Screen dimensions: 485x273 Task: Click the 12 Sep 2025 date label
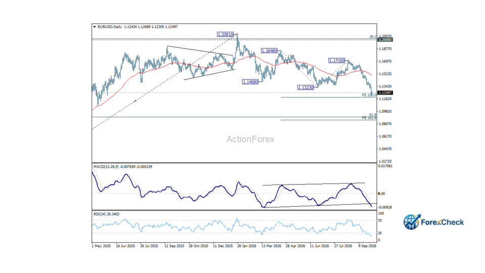174,246
